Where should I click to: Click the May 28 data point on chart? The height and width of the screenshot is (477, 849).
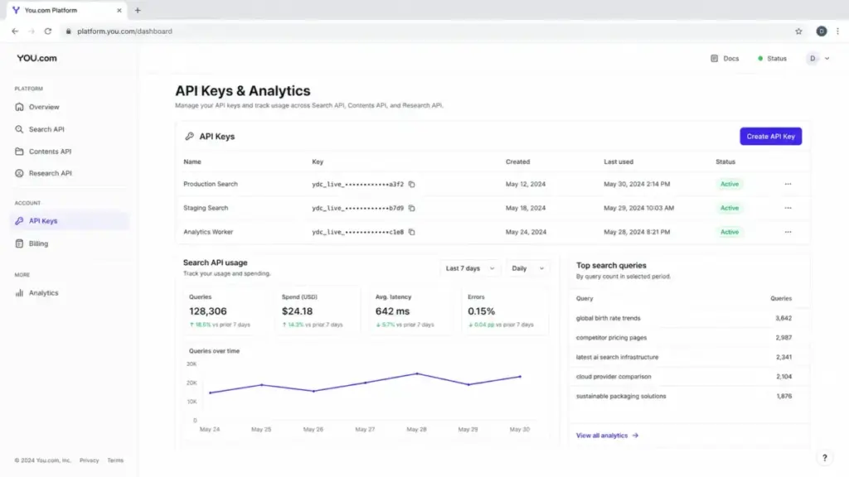(417, 373)
